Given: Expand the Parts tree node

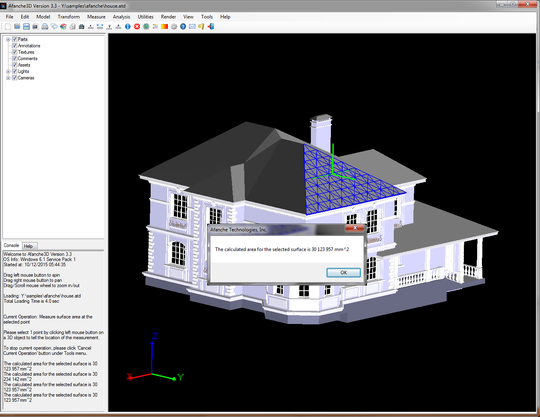Looking at the screenshot, I should pyautogui.click(x=8, y=39).
